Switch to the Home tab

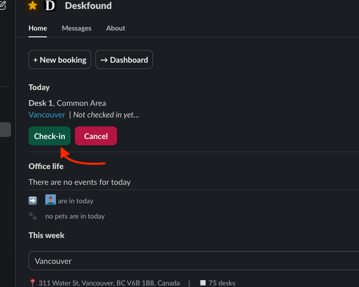(x=38, y=28)
